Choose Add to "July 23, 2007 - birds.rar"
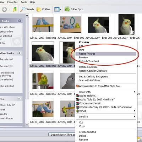Image resolution: width=142 pixels, height=142 pixels. point(106,99)
